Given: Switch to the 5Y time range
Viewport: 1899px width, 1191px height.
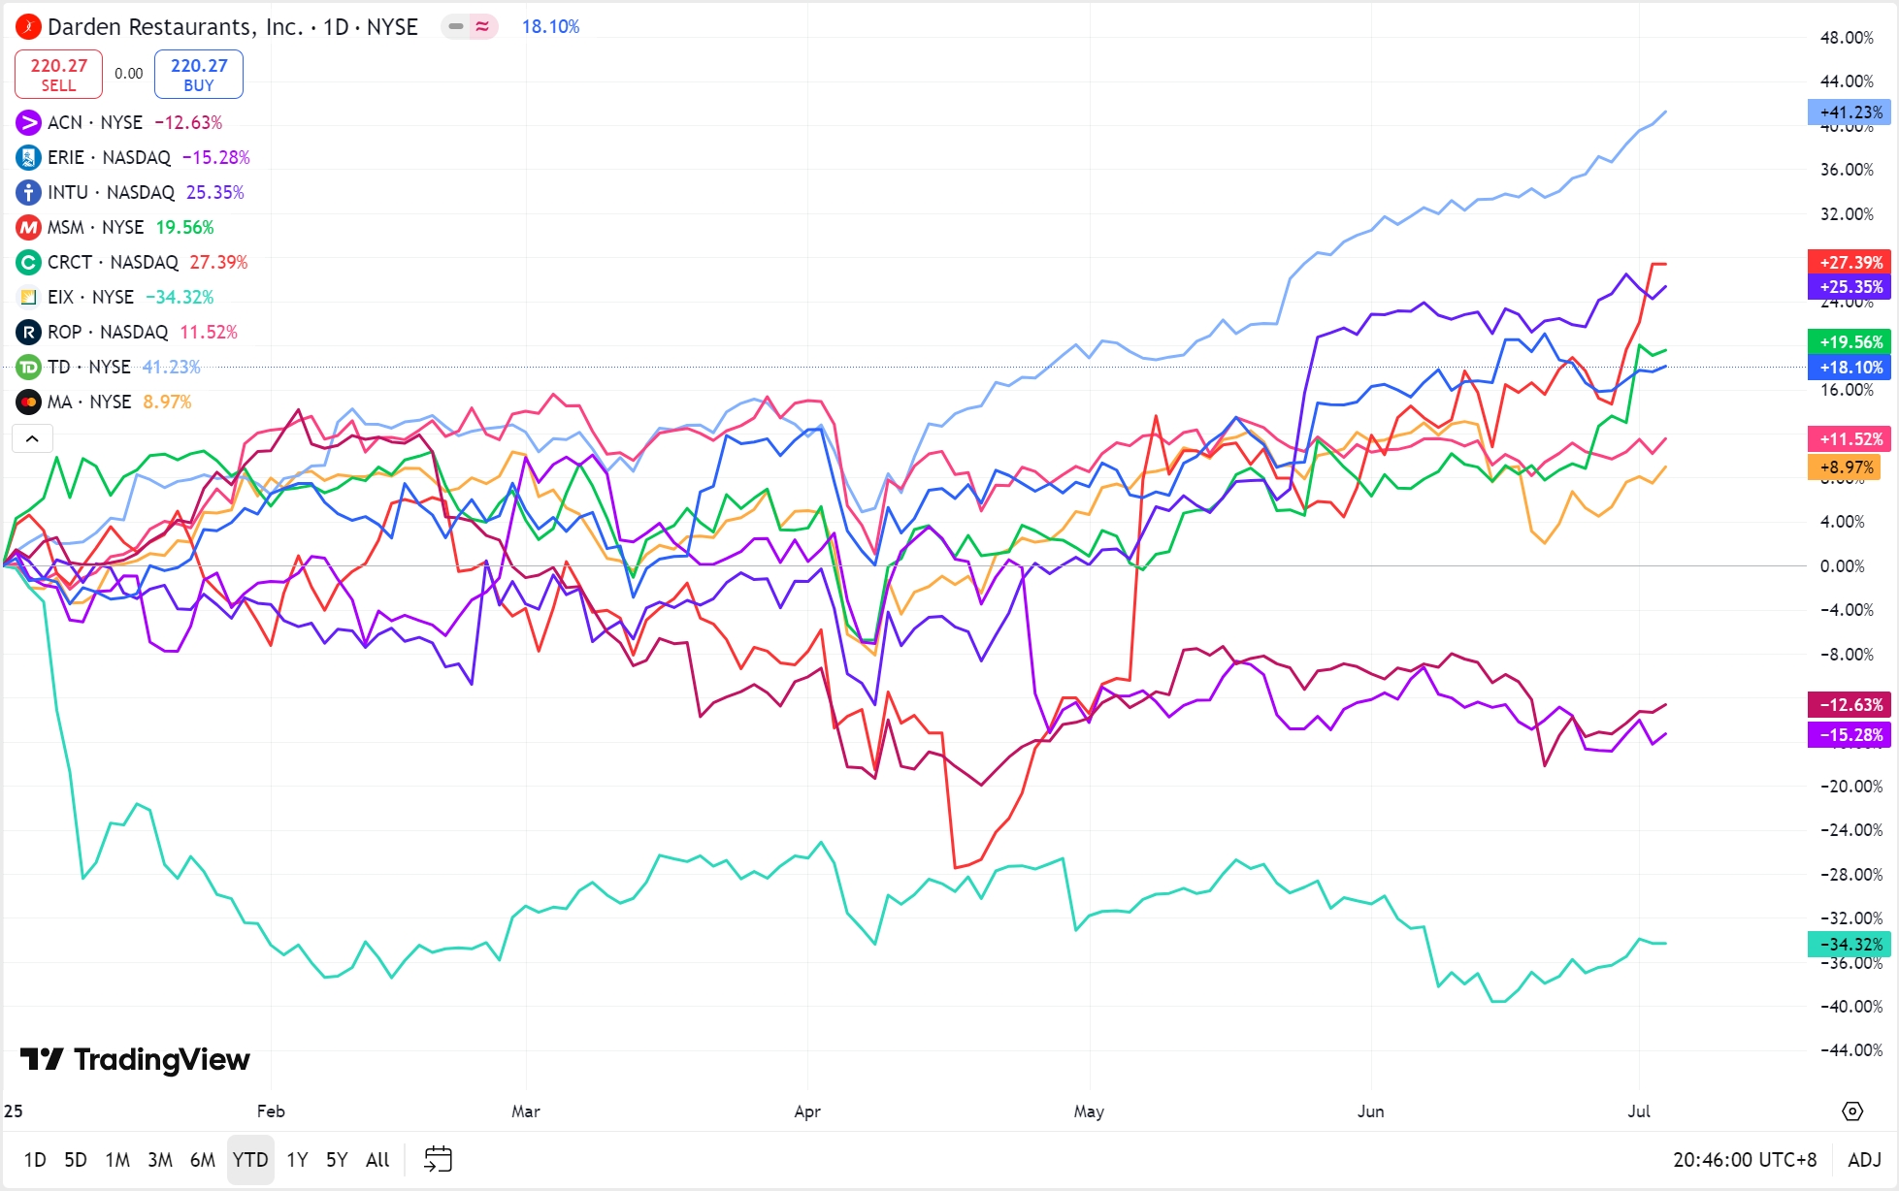Looking at the screenshot, I should click(x=337, y=1160).
